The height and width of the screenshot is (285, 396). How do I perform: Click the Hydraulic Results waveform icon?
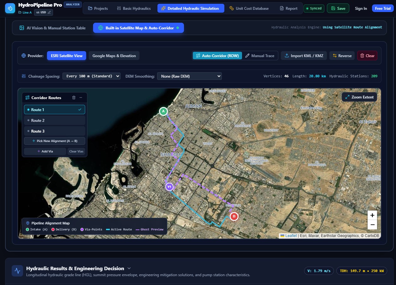[17, 271]
